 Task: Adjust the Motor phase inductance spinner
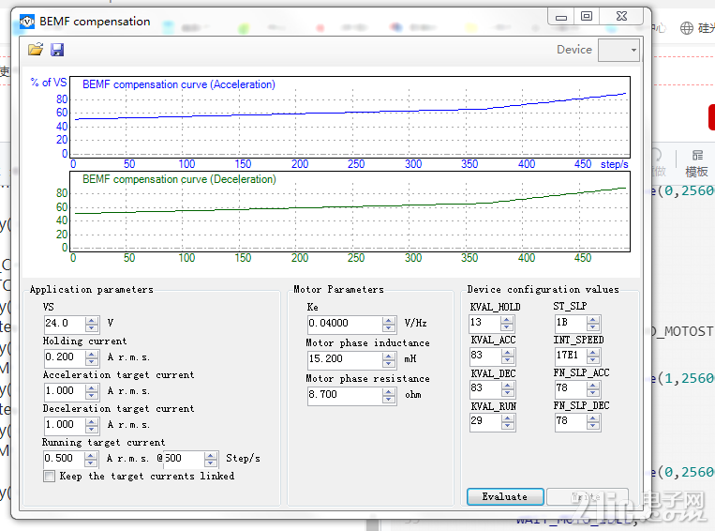pos(389,359)
